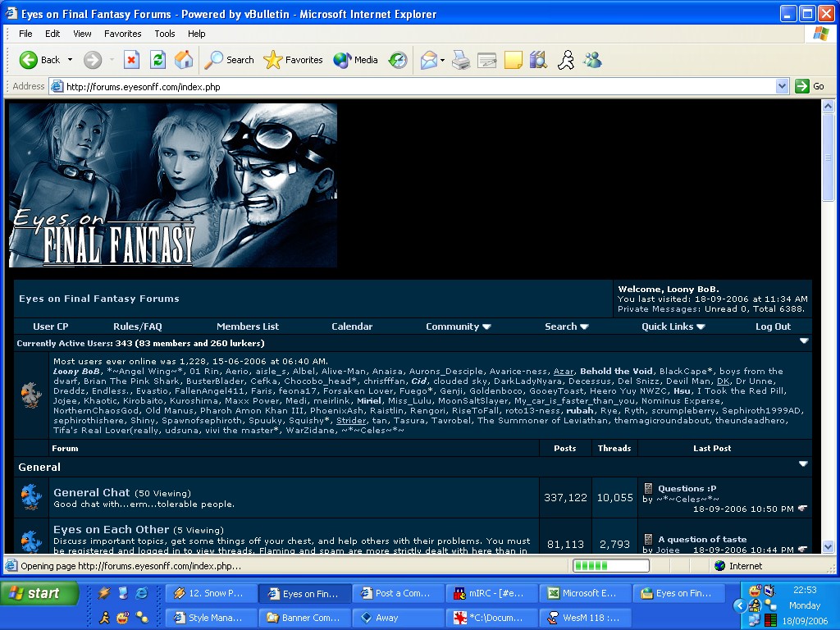The height and width of the screenshot is (630, 840).
Task: Click the chocobo icon beside active users
Action: [x=31, y=395]
